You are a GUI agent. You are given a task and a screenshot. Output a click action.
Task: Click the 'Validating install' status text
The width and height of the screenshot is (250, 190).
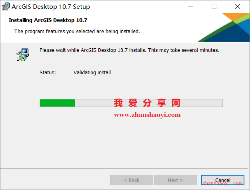click(x=92, y=73)
